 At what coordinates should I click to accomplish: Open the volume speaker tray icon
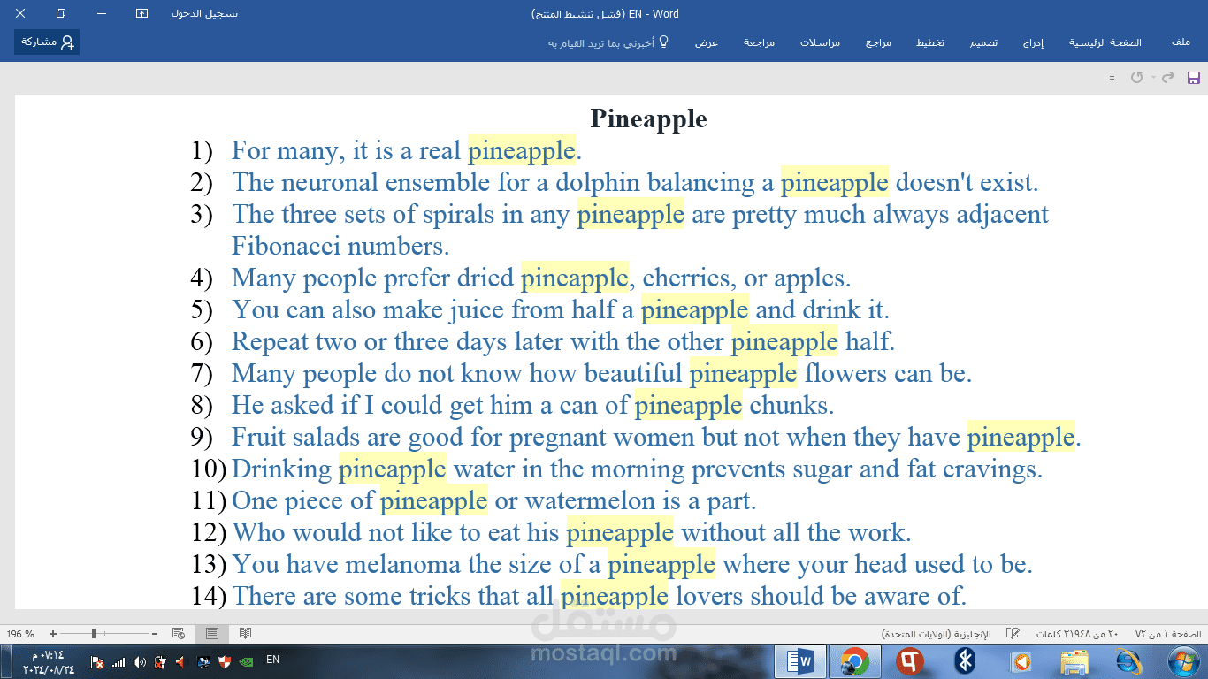tap(139, 661)
